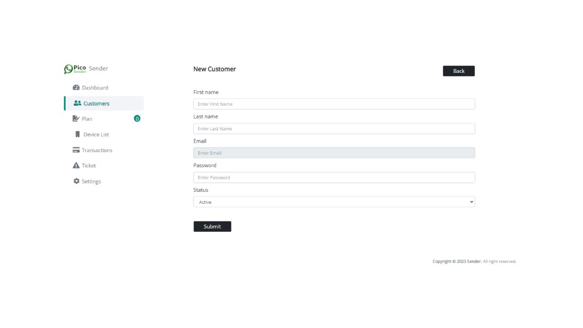Screen dimensions: 583x328
Task: Click the First name label
Action: [206, 92]
